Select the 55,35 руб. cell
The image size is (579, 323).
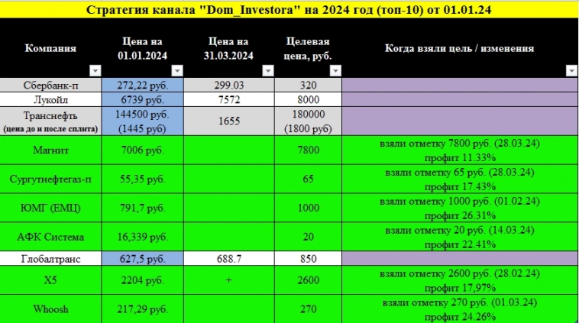[x=143, y=179]
